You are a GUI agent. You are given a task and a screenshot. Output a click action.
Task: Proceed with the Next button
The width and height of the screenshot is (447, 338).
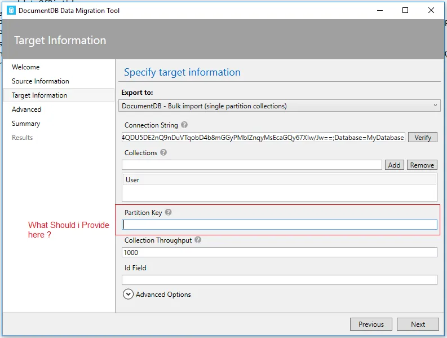[418, 324]
